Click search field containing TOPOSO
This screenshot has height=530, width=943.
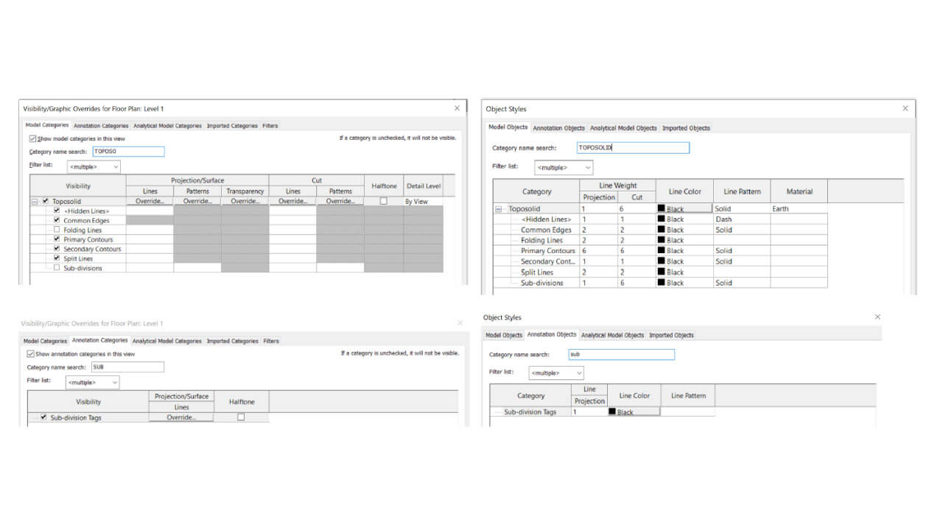[x=128, y=152]
